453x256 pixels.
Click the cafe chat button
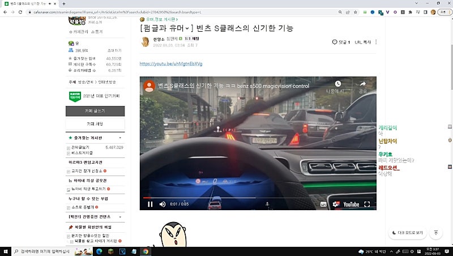(95, 124)
